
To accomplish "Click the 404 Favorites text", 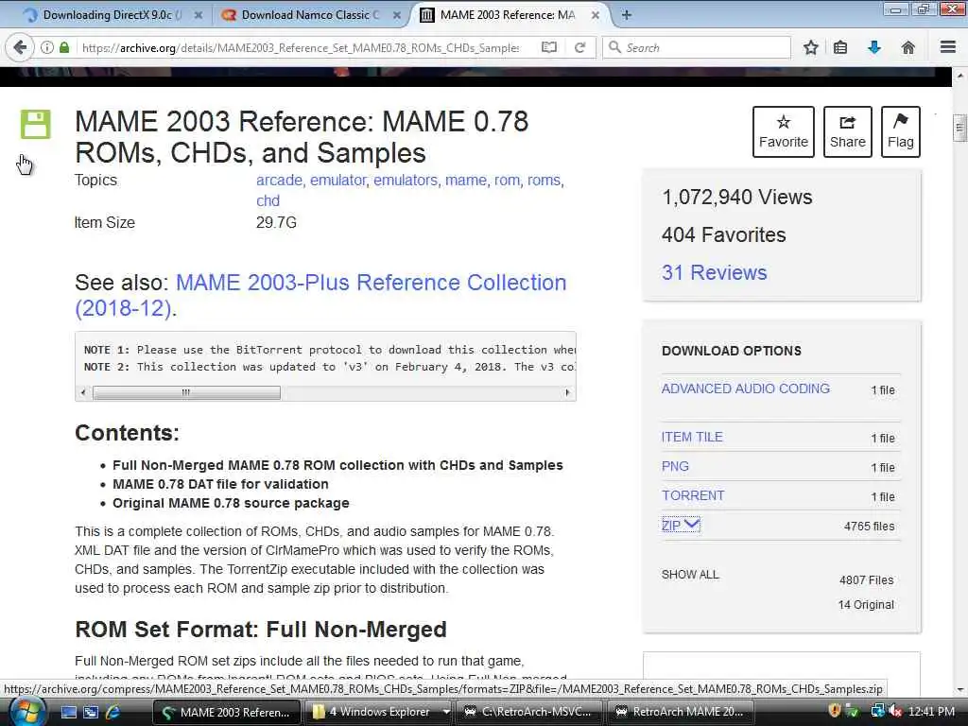I will click(723, 234).
